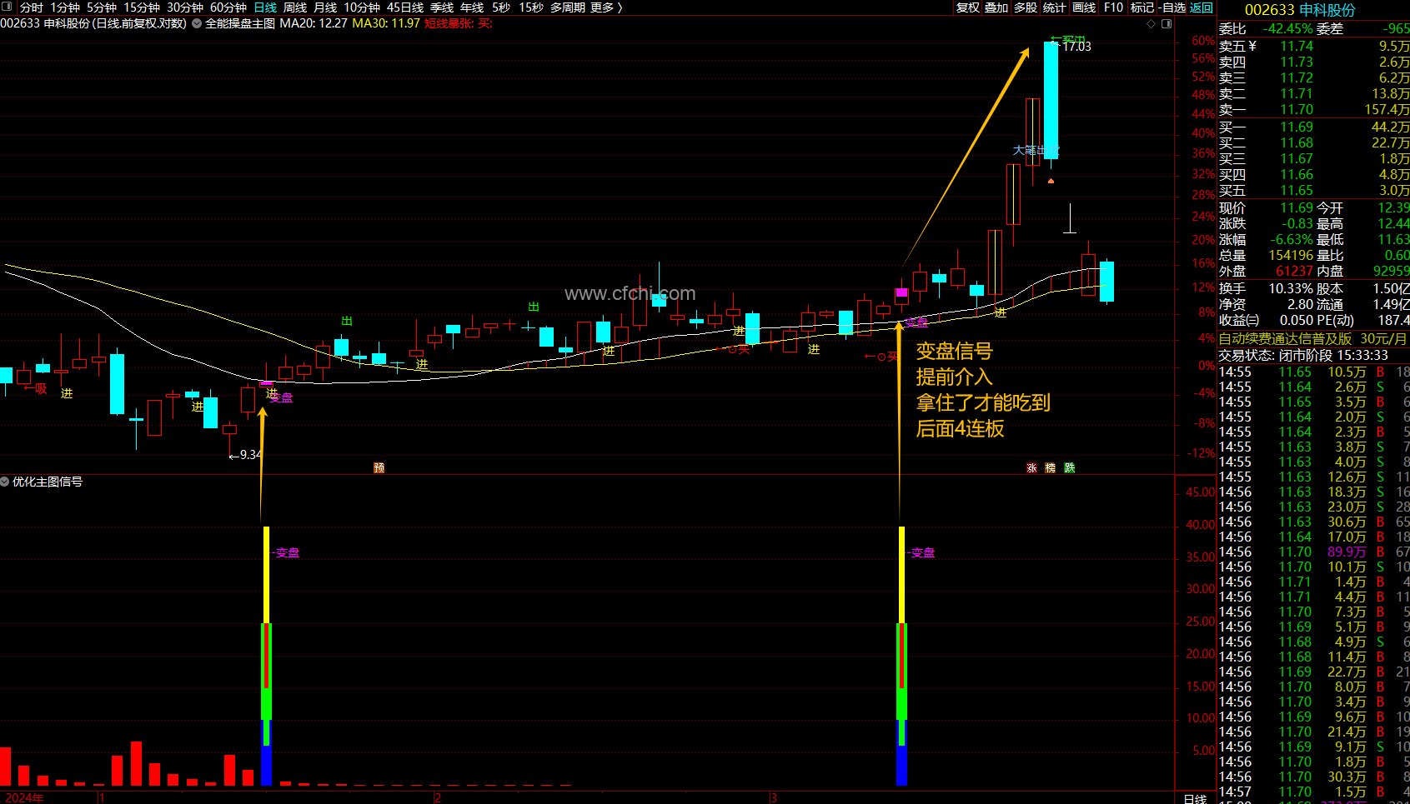The image size is (1410, 804).
Task: Click the 卖一 price 11.70
Action: 1297,110
